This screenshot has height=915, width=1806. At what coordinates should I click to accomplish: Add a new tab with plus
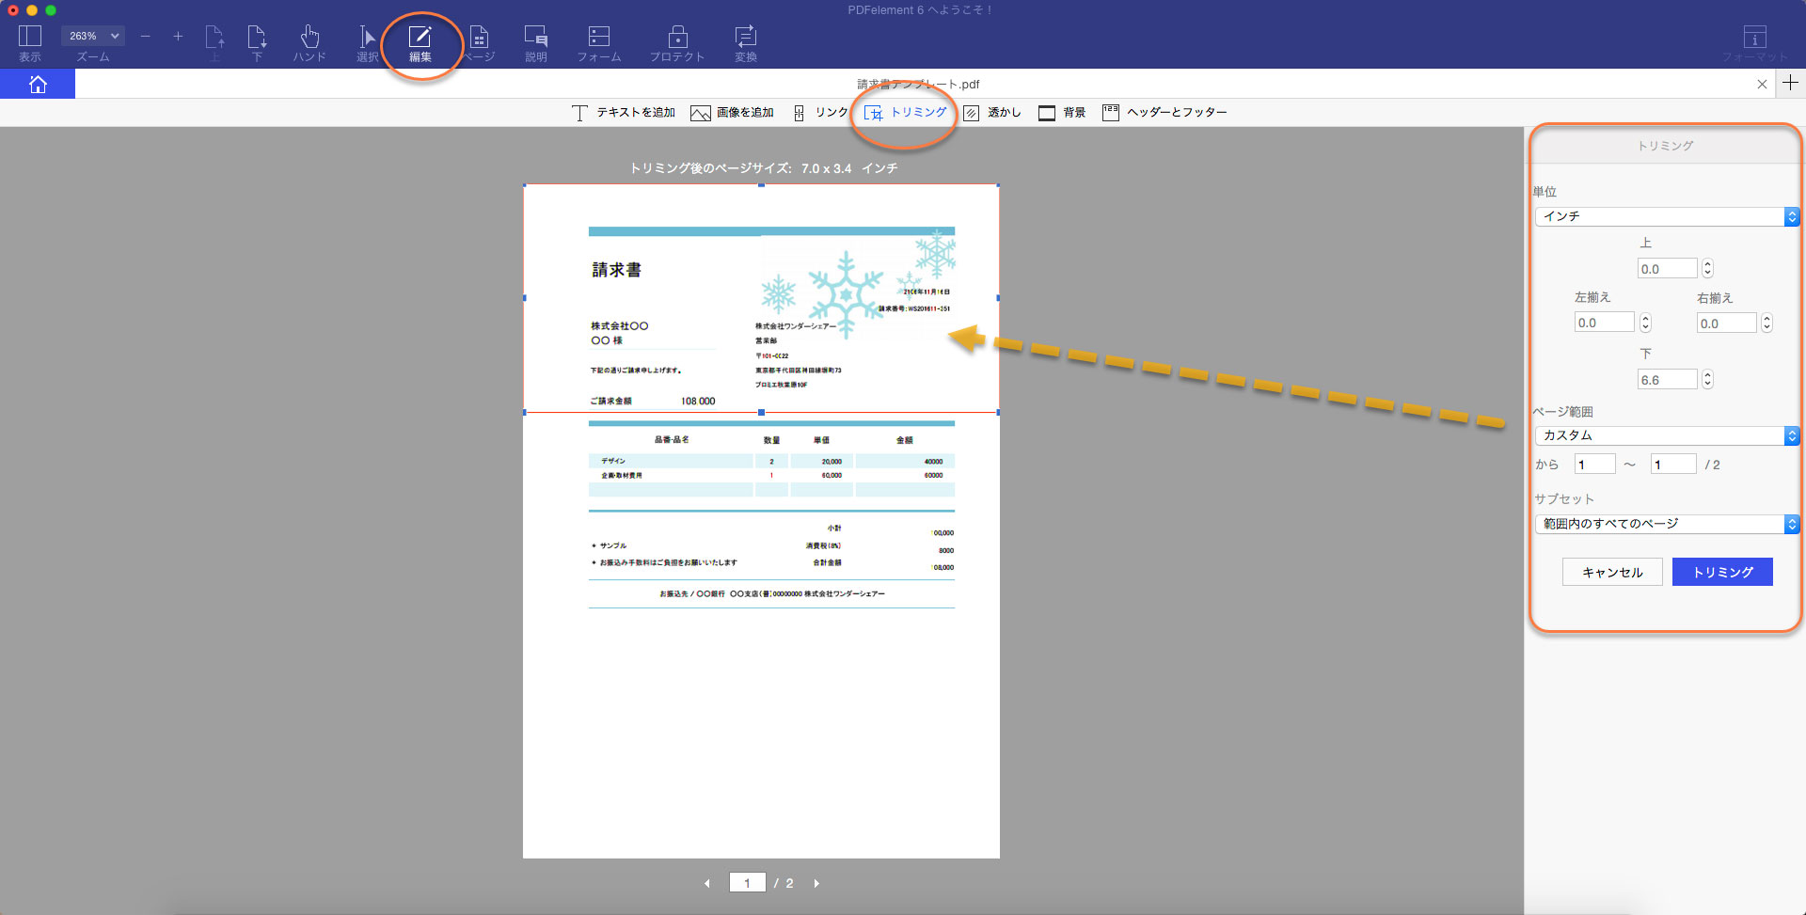1790,83
